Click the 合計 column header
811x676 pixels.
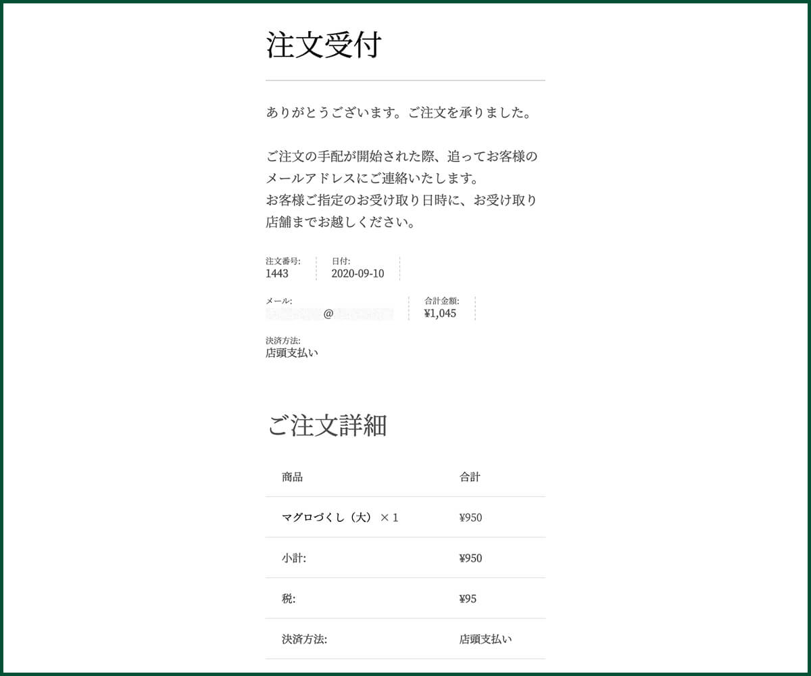point(470,477)
